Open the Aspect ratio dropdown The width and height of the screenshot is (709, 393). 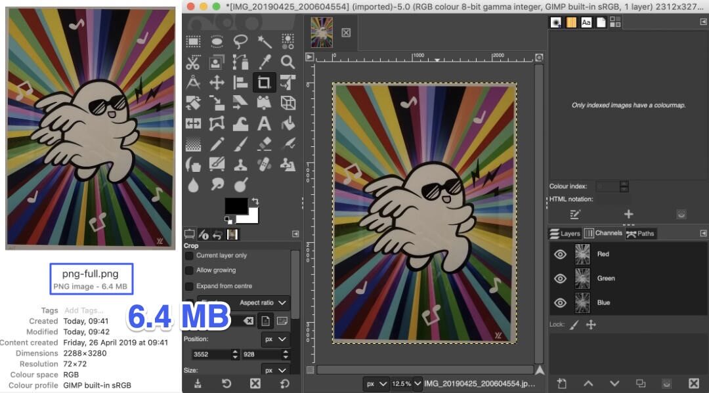(x=263, y=302)
